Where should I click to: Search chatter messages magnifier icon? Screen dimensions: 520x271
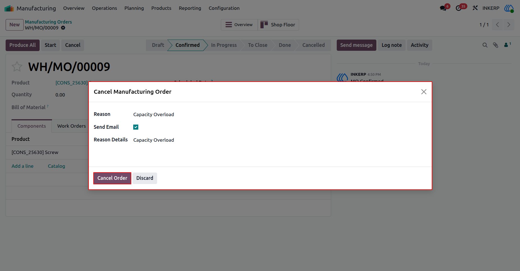485,45
